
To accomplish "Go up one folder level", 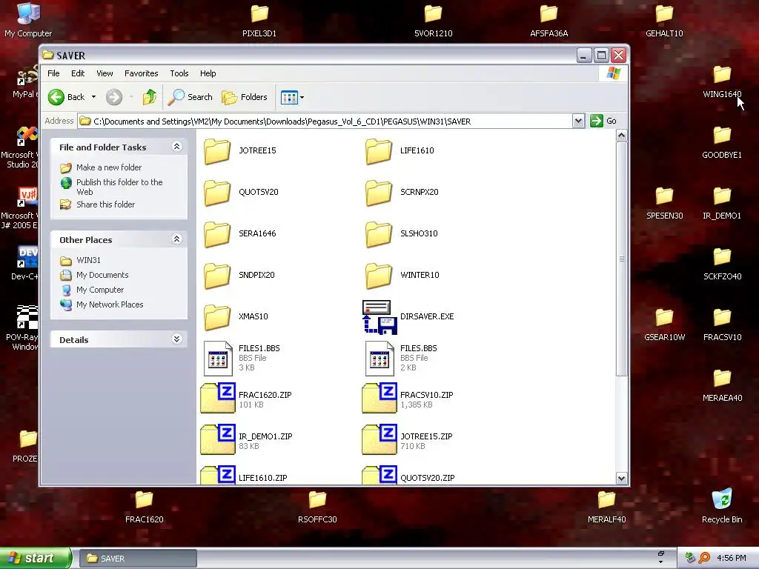I will (x=150, y=97).
